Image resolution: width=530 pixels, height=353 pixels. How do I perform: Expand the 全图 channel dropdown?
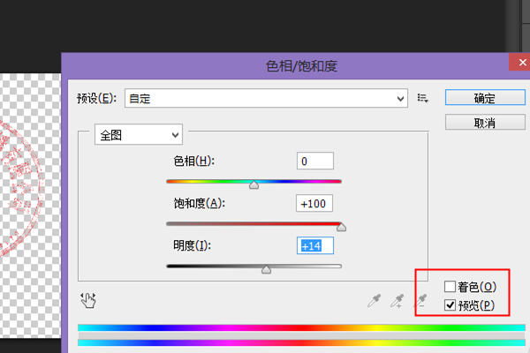(139, 135)
